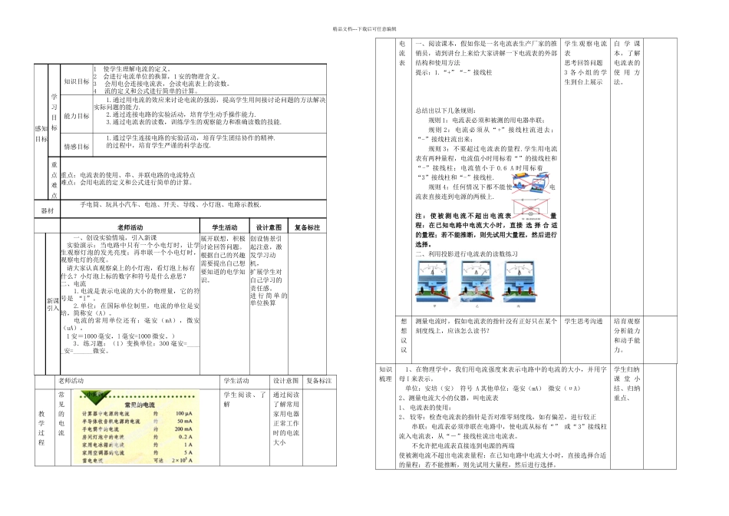Select the 知识目标 cell
729x516 pixels.
[x=77, y=81]
